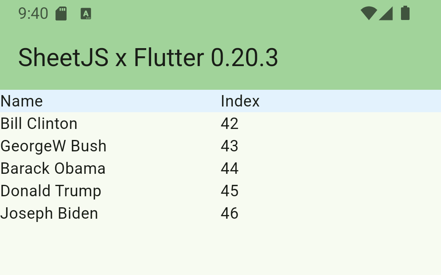Tap the battery status icon

click(x=405, y=13)
